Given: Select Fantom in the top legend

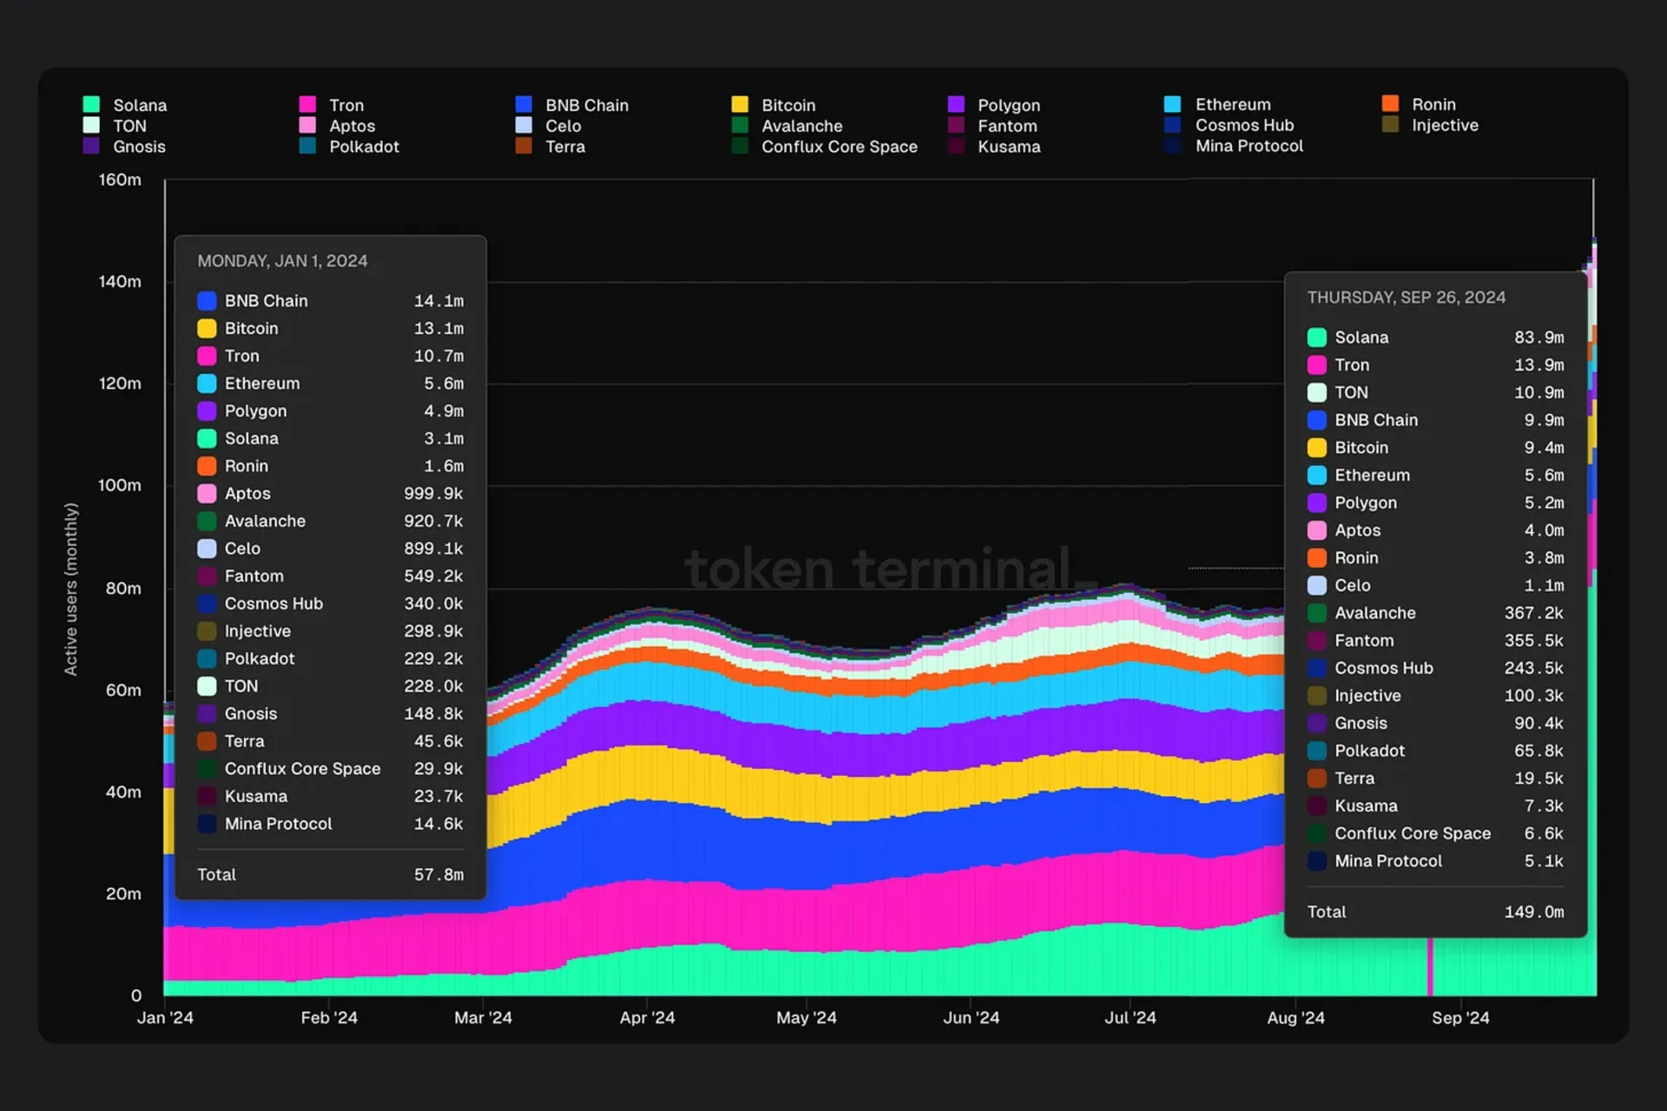Looking at the screenshot, I should click(x=992, y=126).
